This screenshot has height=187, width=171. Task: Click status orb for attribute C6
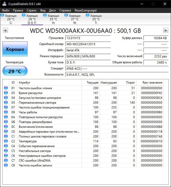click(6, 156)
